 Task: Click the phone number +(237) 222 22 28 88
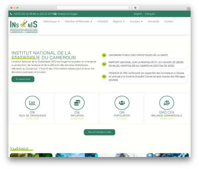click(x=25, y=14)
